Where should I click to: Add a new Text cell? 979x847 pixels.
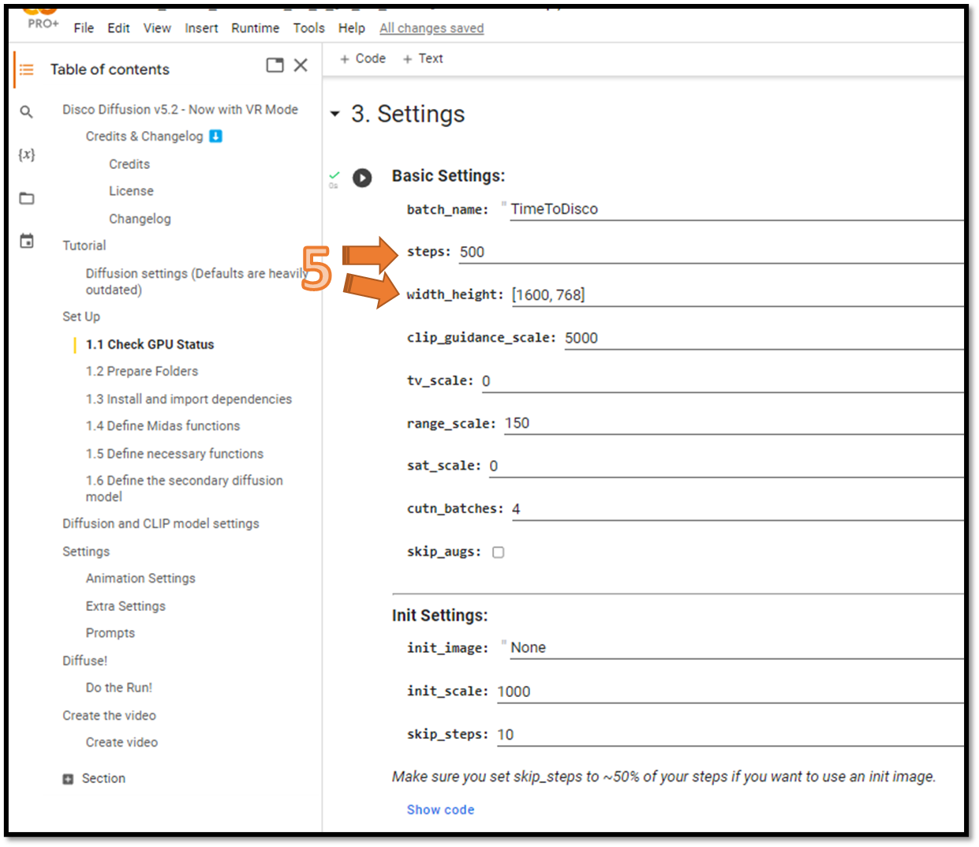coord(423,58)
